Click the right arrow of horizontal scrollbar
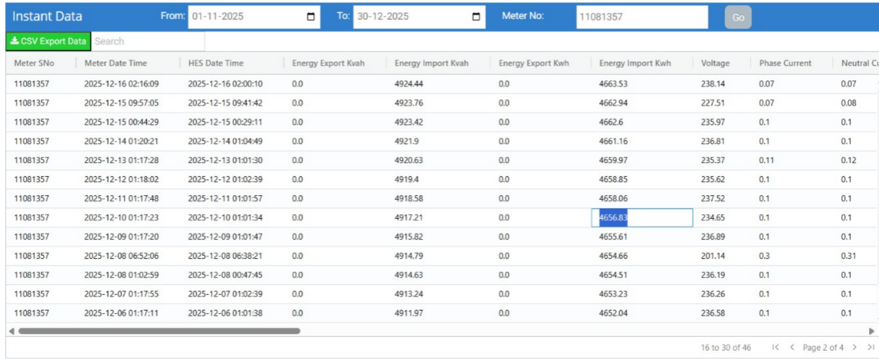This screenshot has width=879, height=359. [872, 331]
